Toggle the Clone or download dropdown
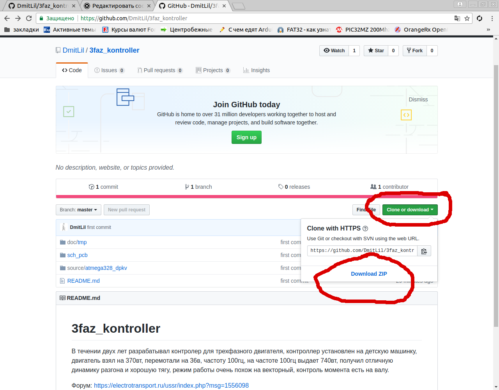The width and height of the screenshot is (499, 390). click(410, 210)
